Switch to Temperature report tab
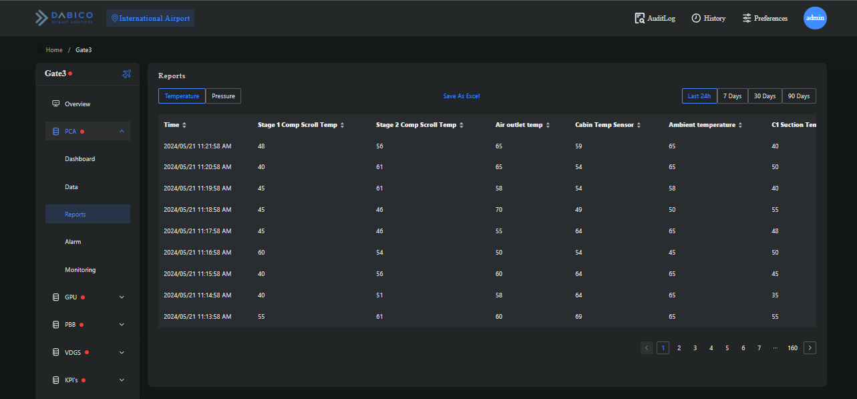Viewport: 857px width, 399px height. [182, 96]
